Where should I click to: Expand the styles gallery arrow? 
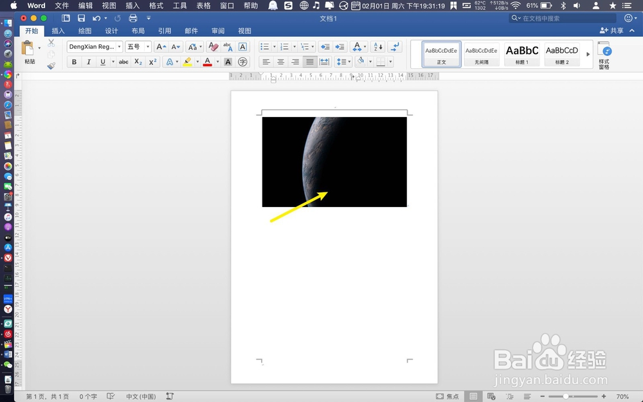[x=588, y=54]
